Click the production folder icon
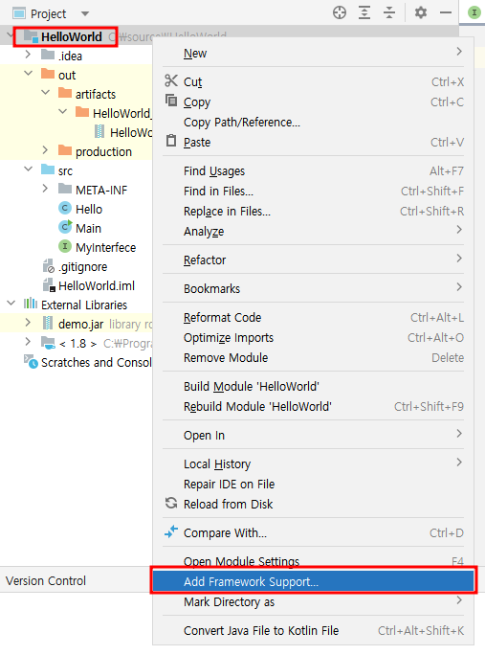Viewport: 485px width, 655px height. (65, 150)
